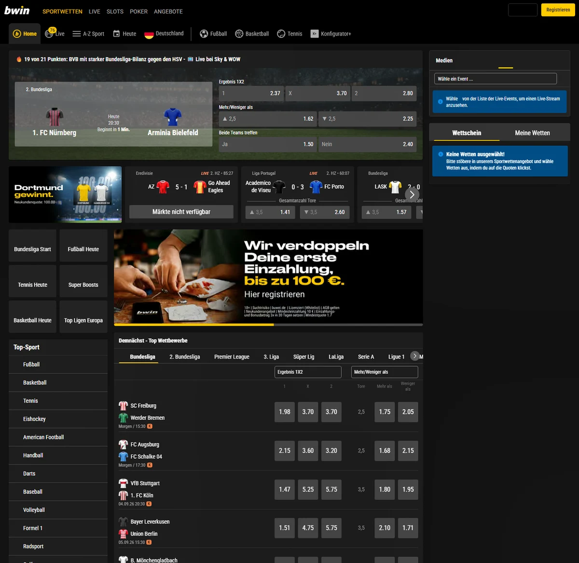579x563 pixels.
Task: Open Eishockey in Top-Sport list
Action: [58, 419]
